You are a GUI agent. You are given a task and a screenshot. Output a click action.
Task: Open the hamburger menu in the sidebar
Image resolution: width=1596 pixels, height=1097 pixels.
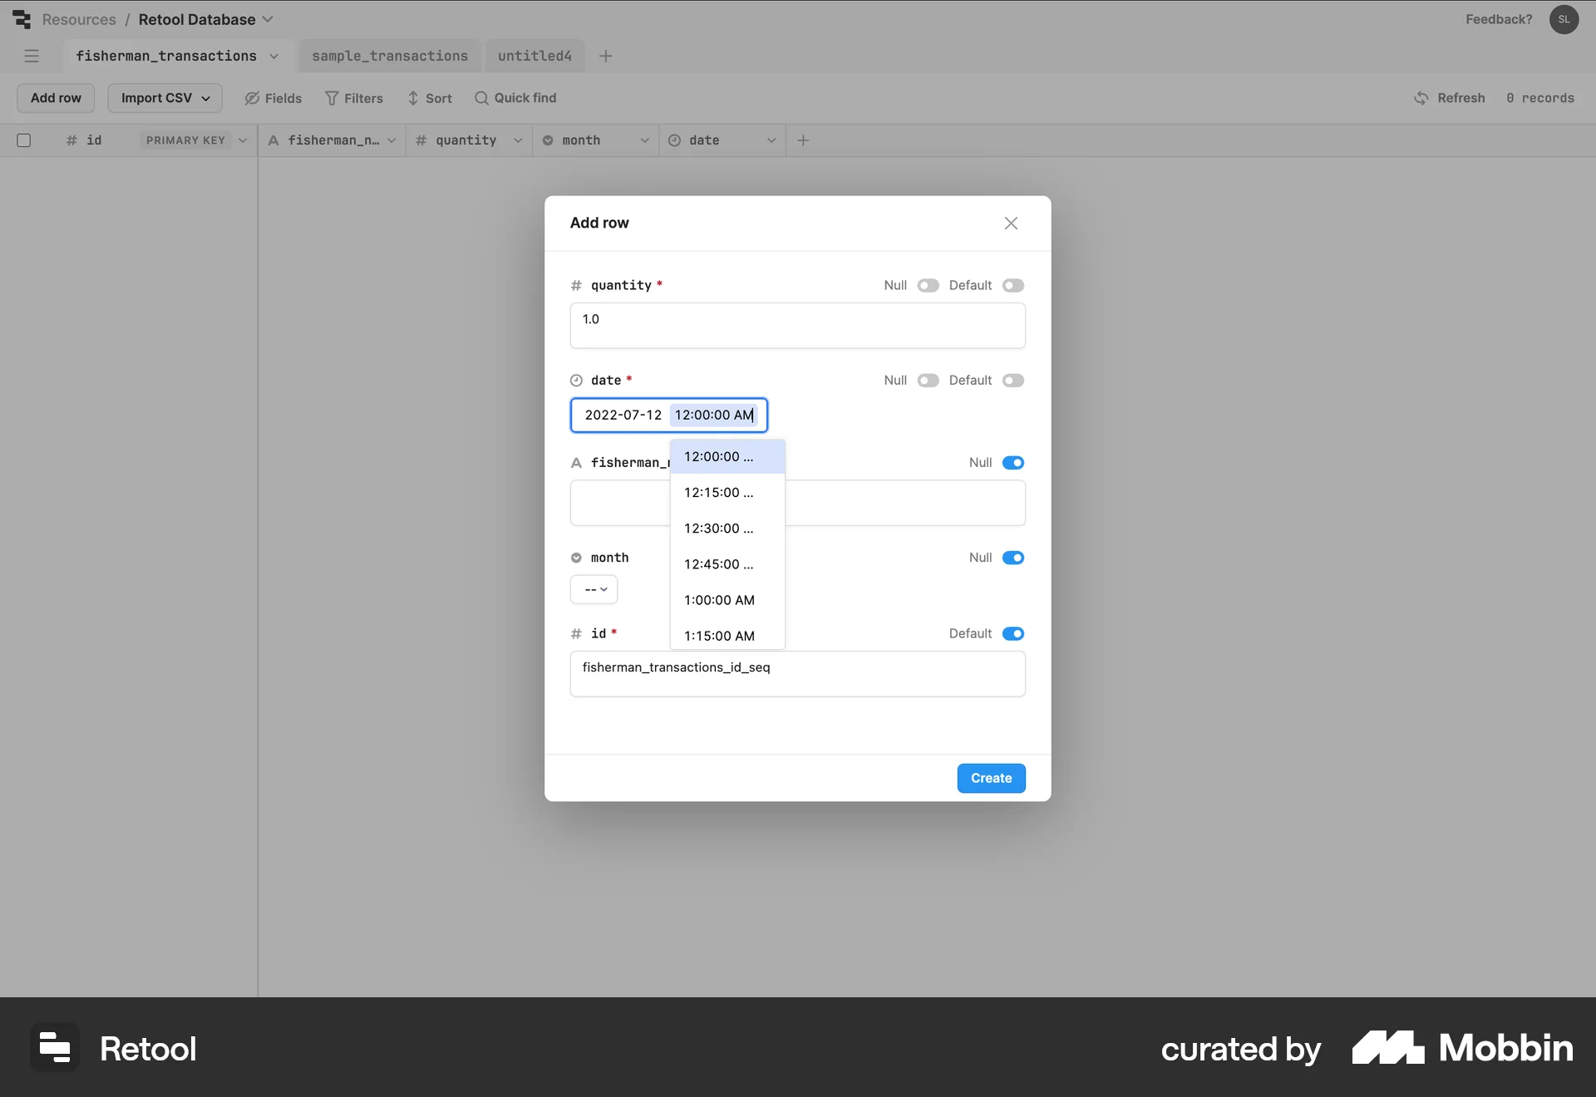click(32, 56)
